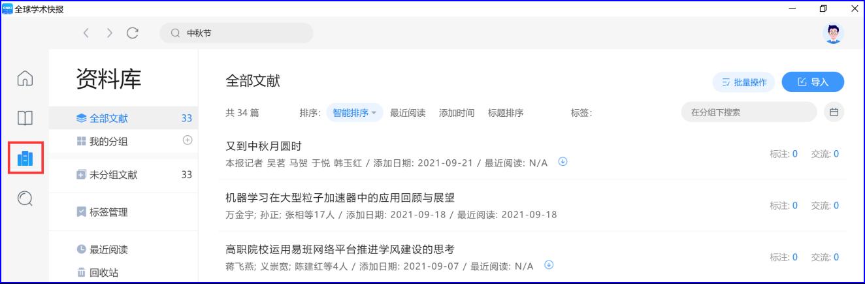Minimize the application window
The height and width of the screenshot is (284, 865).
793,8
